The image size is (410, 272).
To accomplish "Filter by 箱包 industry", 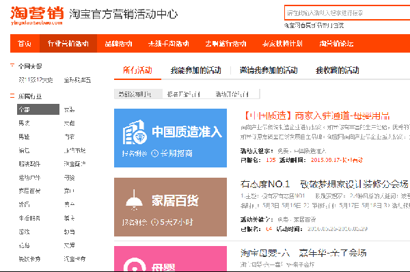I will tap(24, 150).
